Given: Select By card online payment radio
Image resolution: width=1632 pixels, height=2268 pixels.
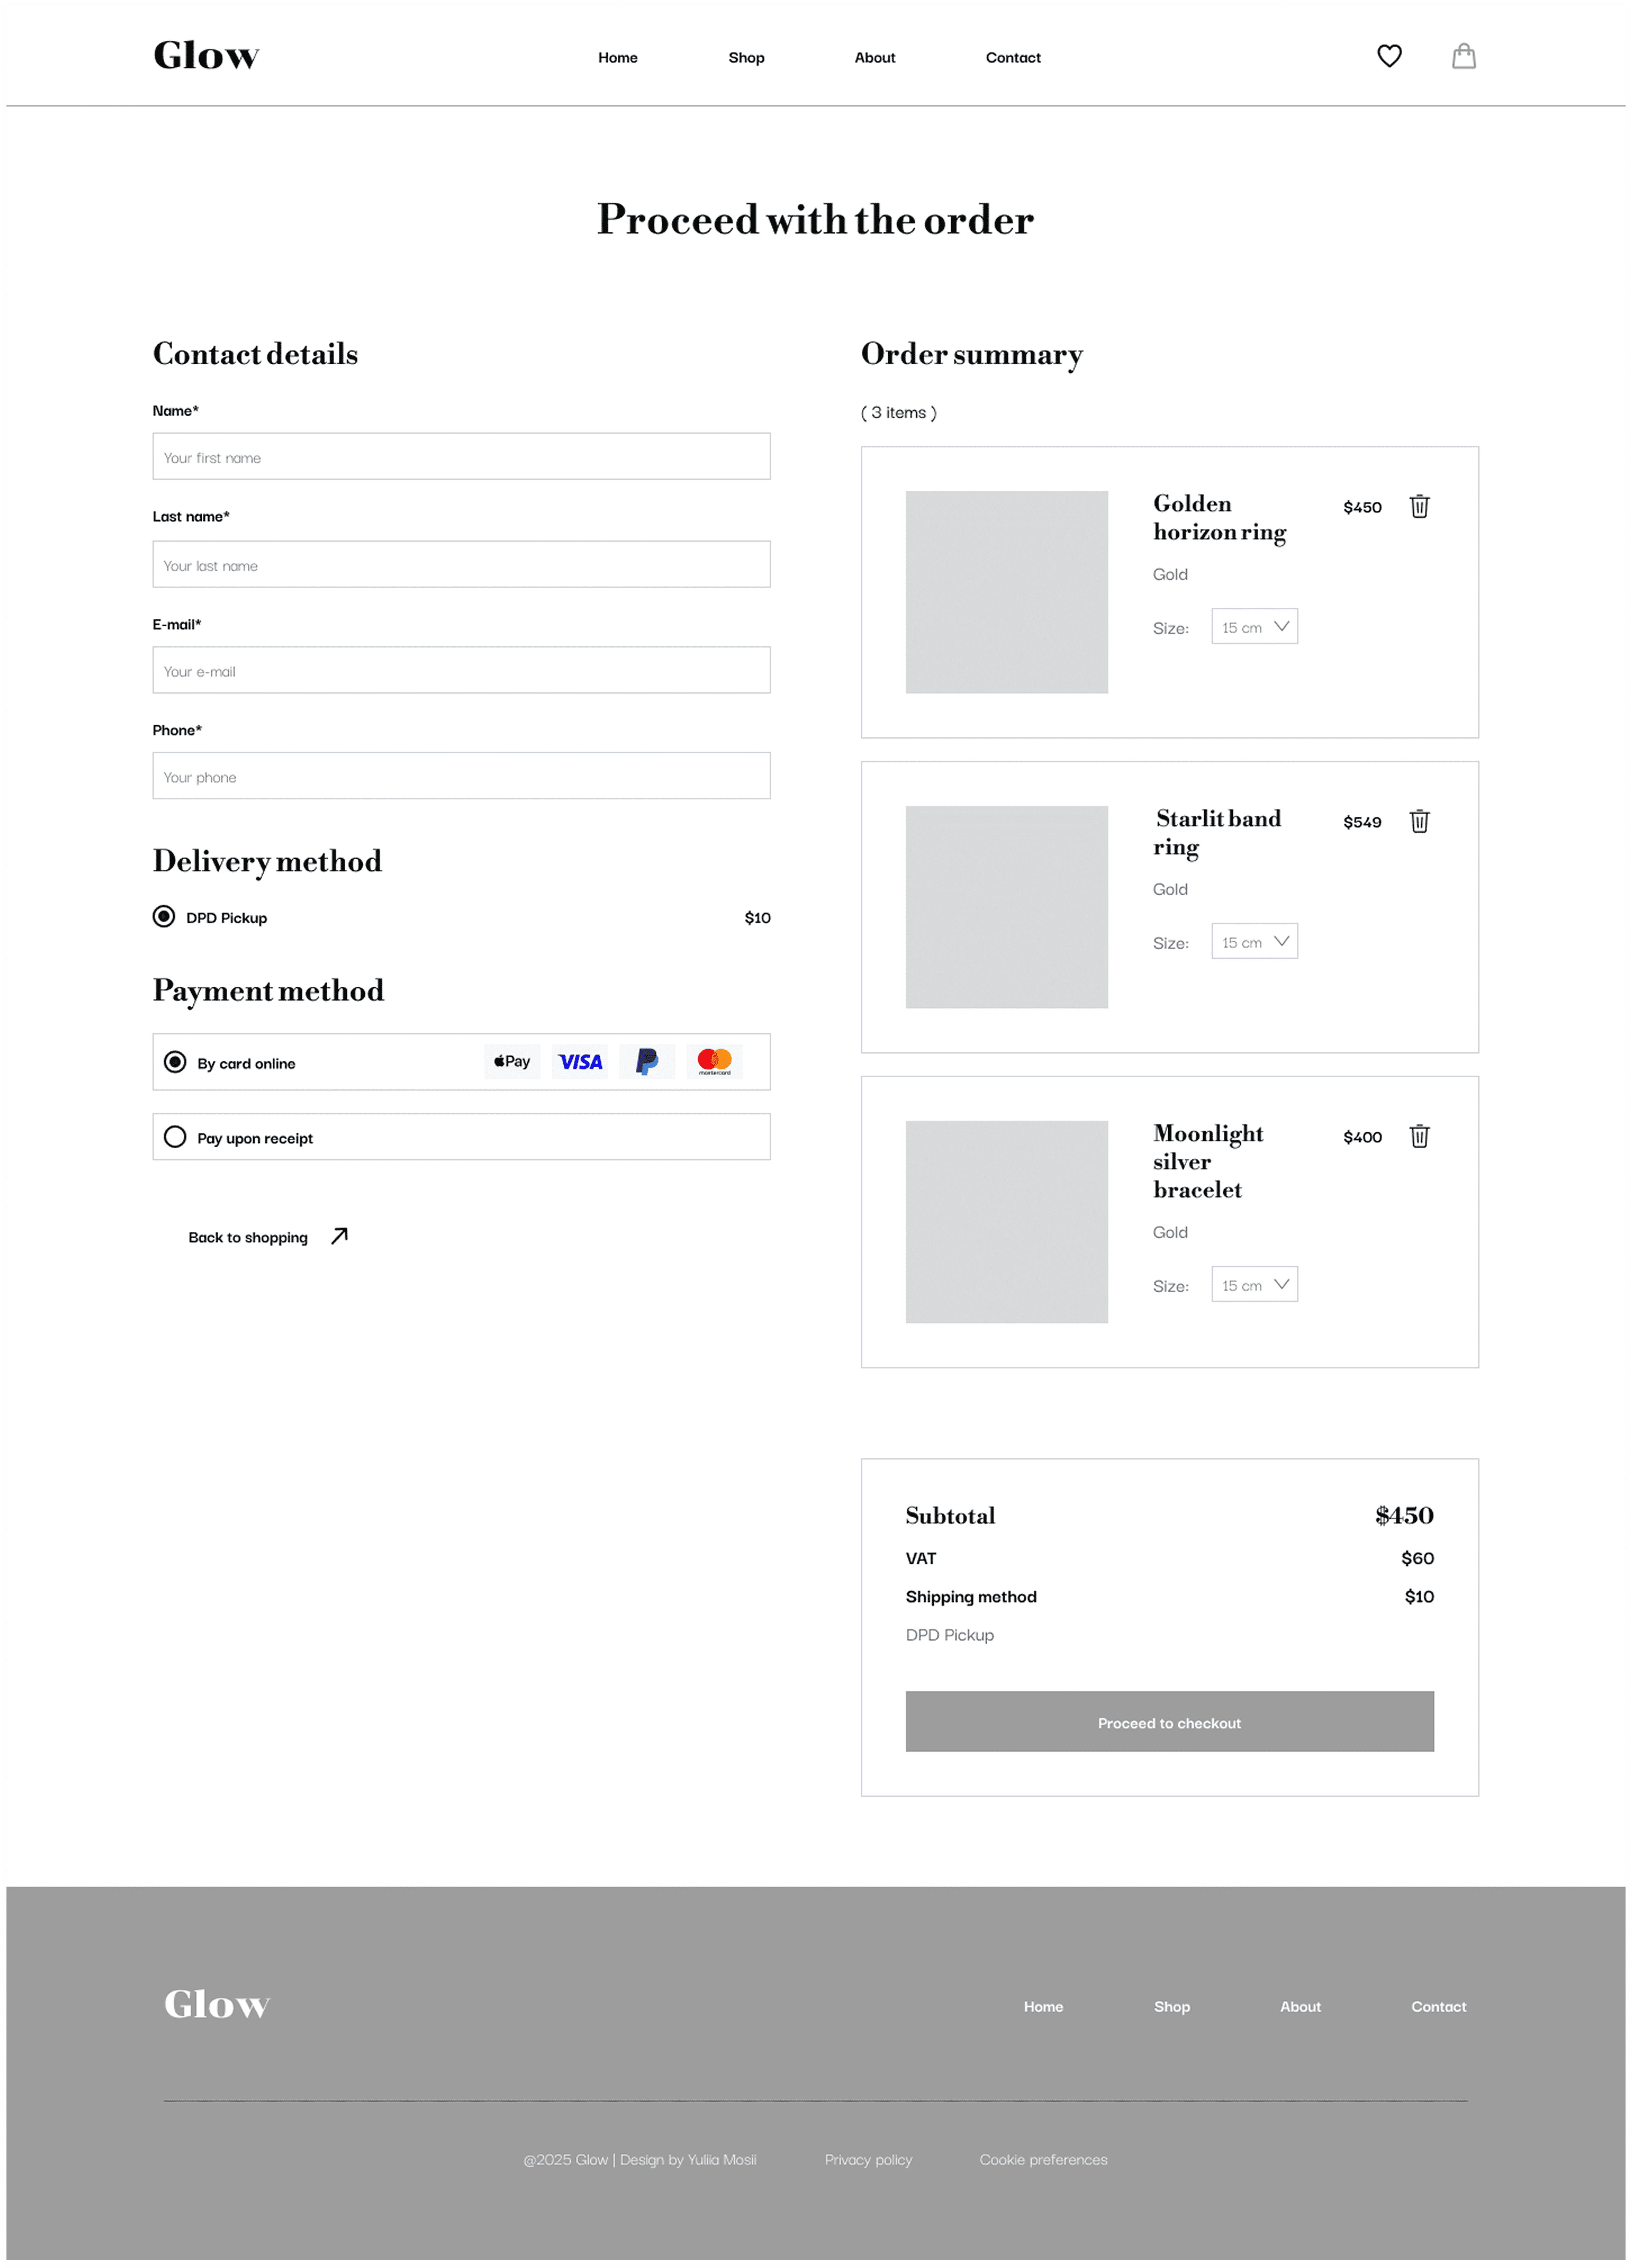Looking at the screenshot, I should [175, 1062].
